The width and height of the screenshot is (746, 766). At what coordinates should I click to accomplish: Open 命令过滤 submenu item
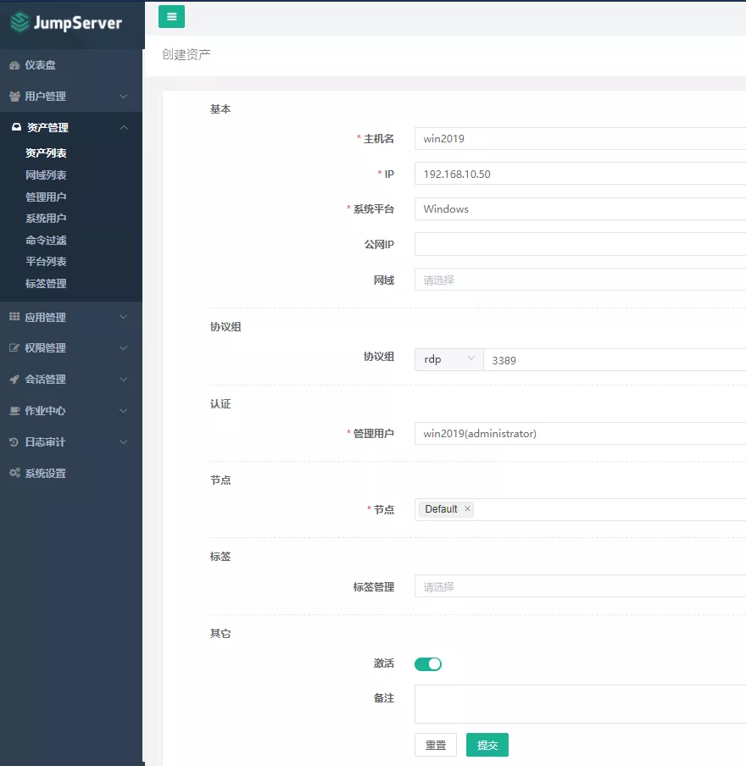pos(46,241)
